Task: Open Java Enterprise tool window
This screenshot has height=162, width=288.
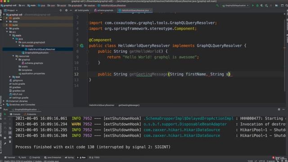Action: 53,157
